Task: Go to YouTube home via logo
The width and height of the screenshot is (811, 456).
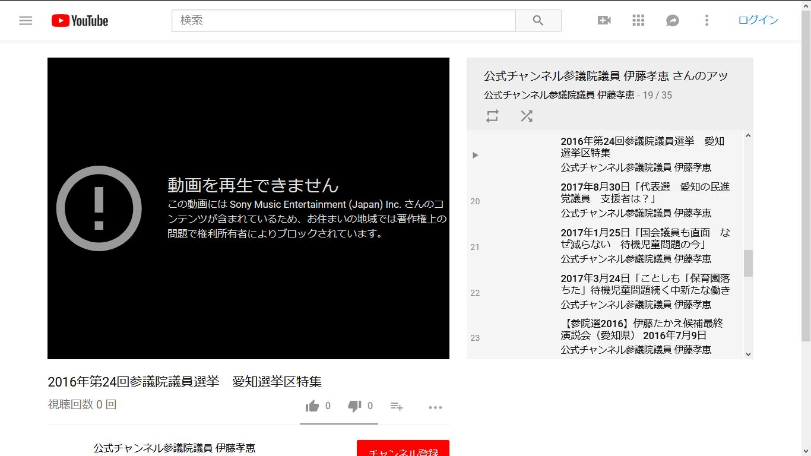Action: pos(80,21)
